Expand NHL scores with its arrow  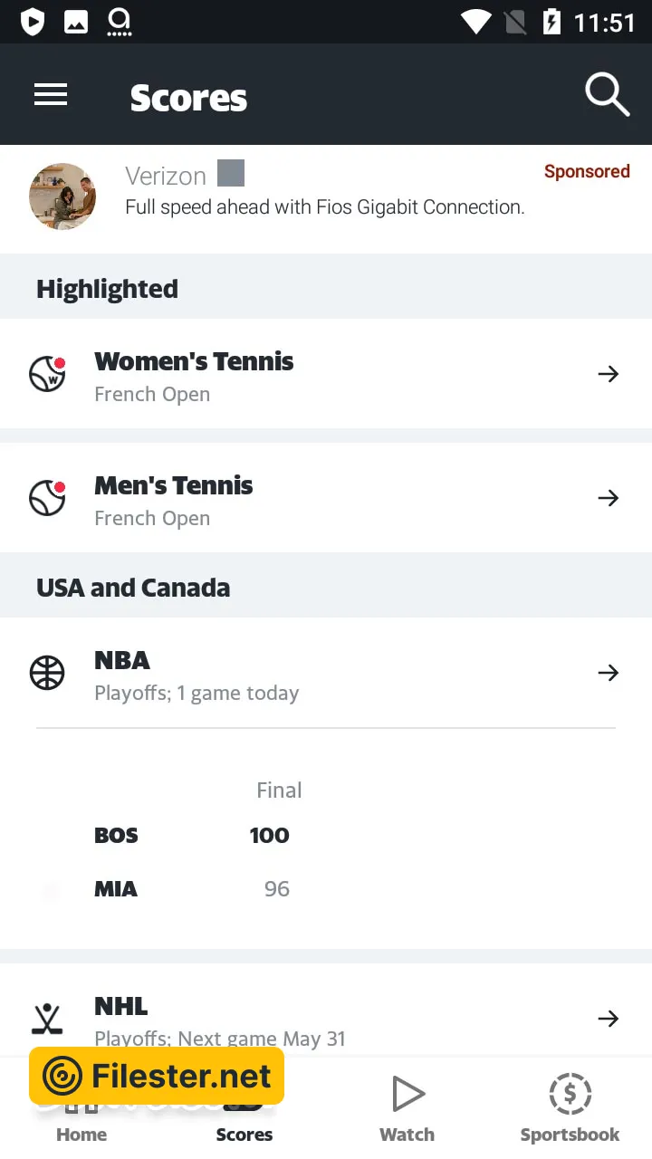(609, 1019)
